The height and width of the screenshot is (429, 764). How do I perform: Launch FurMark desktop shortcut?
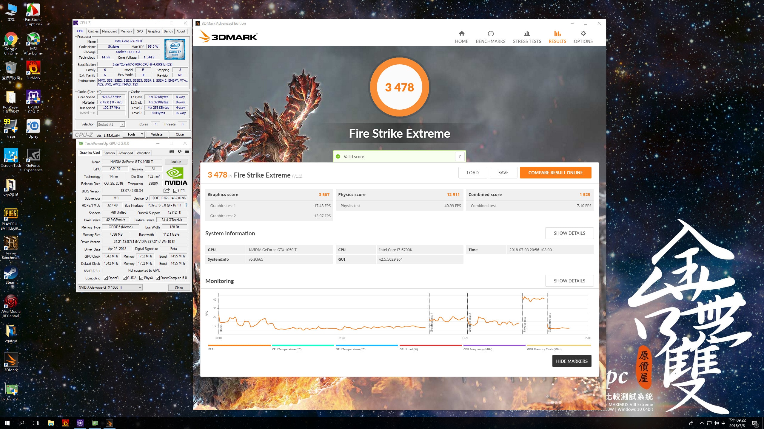[x=33, y=70]
